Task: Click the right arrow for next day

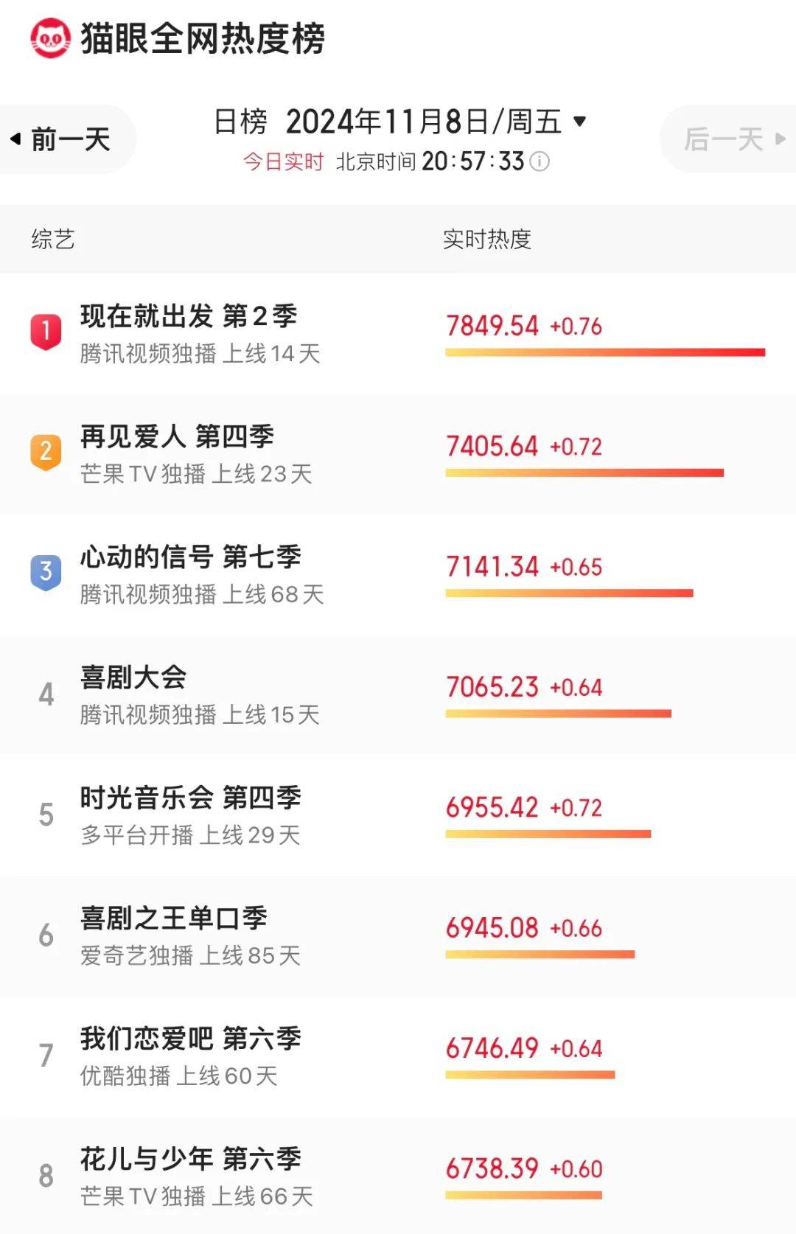Action: coord(781,139)
